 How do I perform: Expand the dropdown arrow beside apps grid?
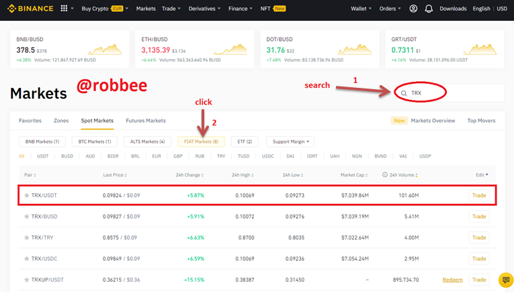(x=72, y=9)
